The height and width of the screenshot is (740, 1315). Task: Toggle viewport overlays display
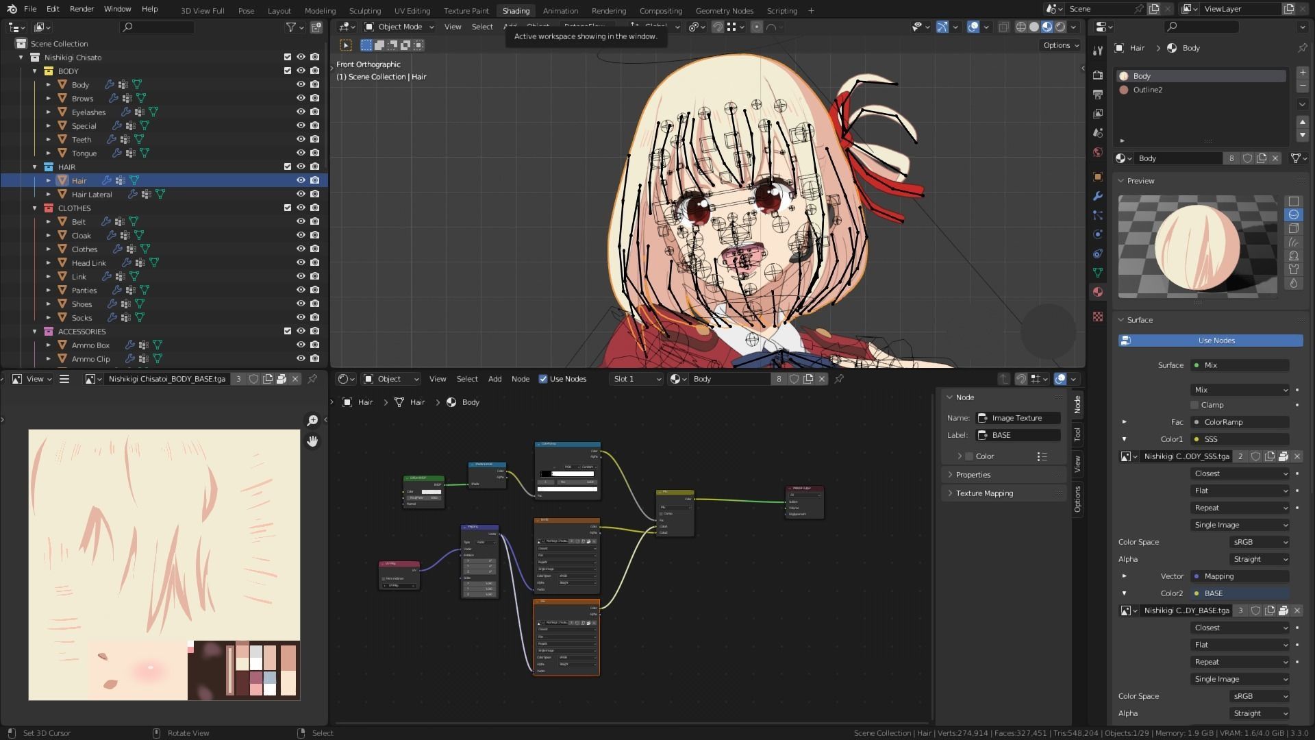[973, 27]
